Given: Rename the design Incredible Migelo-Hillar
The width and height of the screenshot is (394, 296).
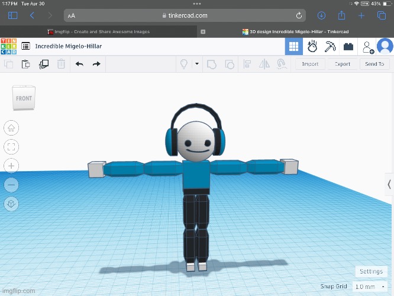Looking at the screenshot, I should (69, 46).
